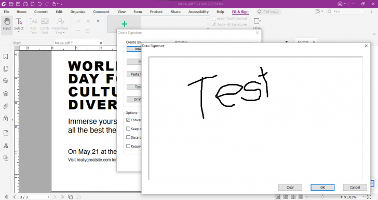Click the Find search field

tap(346, 11)
